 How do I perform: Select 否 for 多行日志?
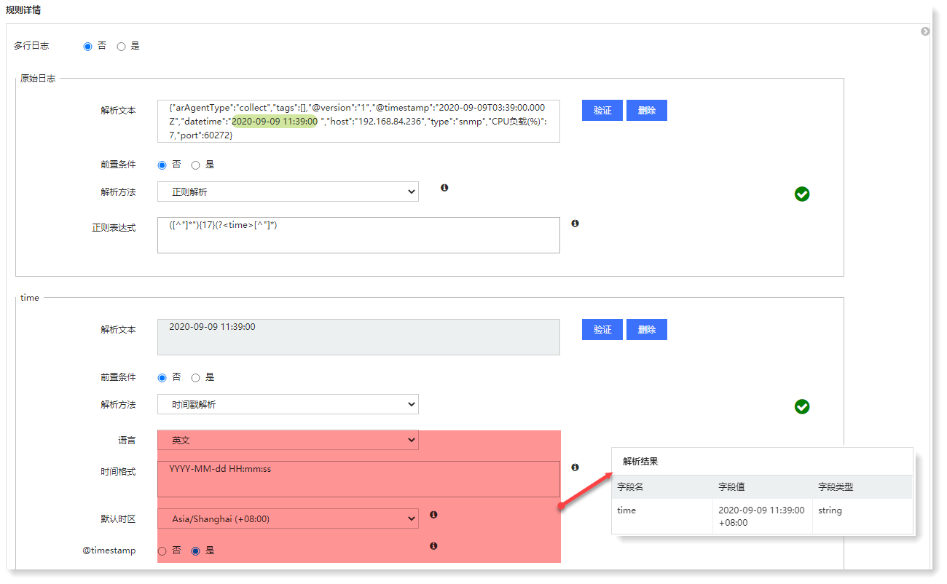pos(88,46)
